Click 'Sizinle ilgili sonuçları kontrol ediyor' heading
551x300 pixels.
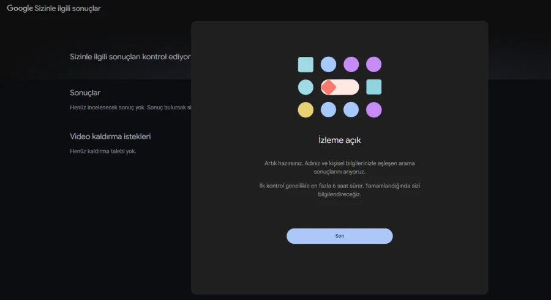point(130,57)
